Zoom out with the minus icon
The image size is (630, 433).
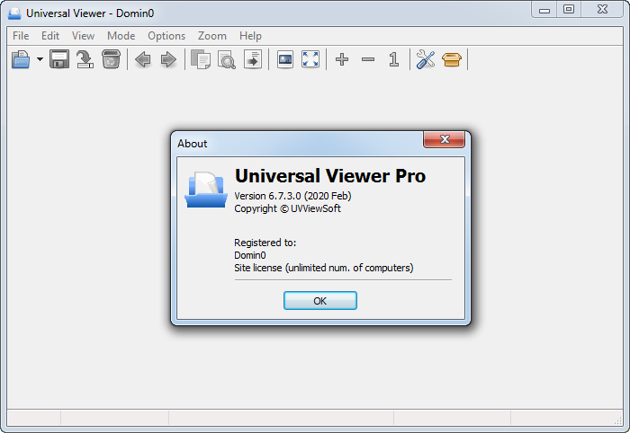(x=368, y=59)
